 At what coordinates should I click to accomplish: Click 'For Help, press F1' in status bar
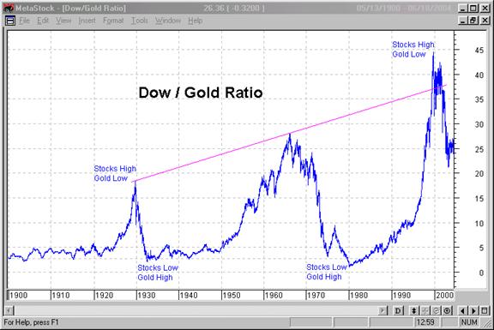pos(31,322)
